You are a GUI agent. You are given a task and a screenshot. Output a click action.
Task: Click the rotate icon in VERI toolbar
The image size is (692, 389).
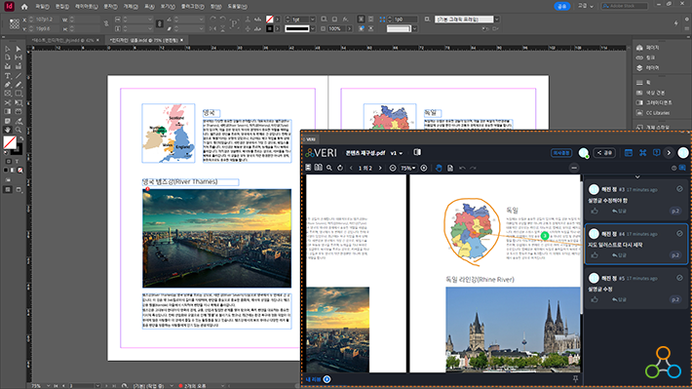340,168
